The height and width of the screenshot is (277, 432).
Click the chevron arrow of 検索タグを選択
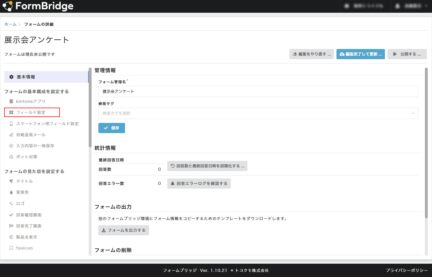click(x=413, y=113)
